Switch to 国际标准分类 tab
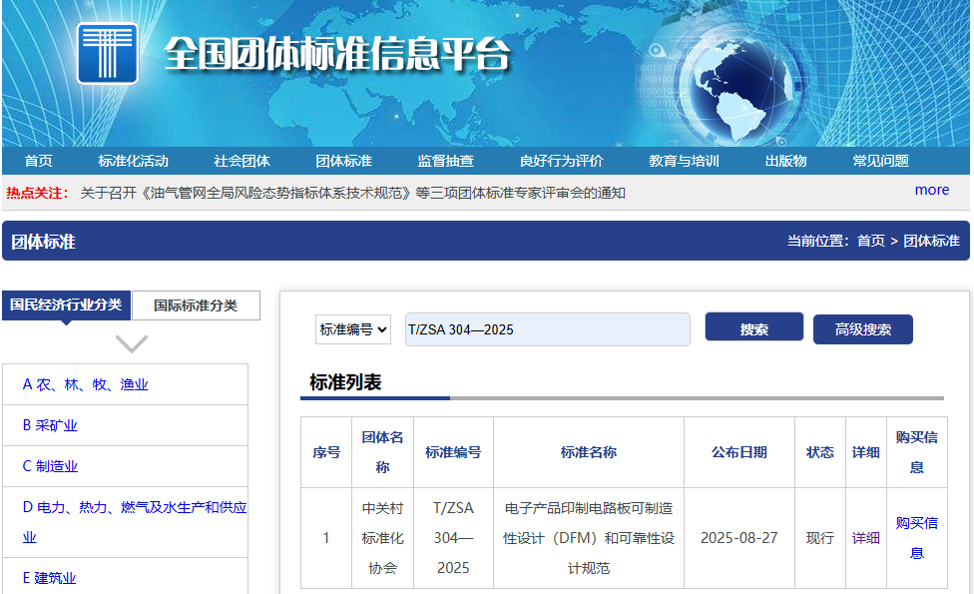Viewport: 974px width, 594px height. [196, 305]
